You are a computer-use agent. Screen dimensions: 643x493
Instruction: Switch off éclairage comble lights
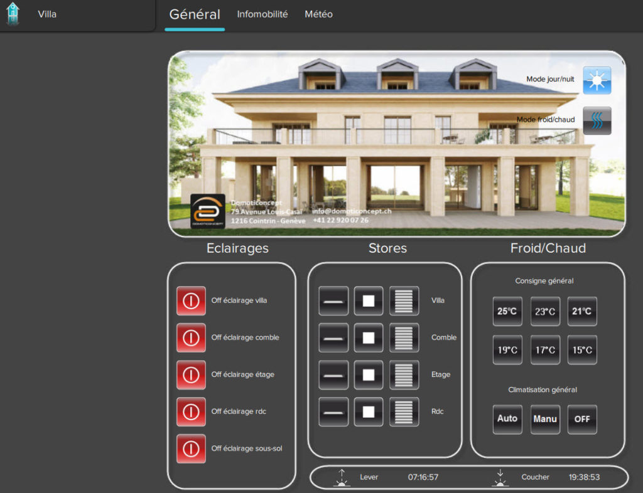pos(191,338)
